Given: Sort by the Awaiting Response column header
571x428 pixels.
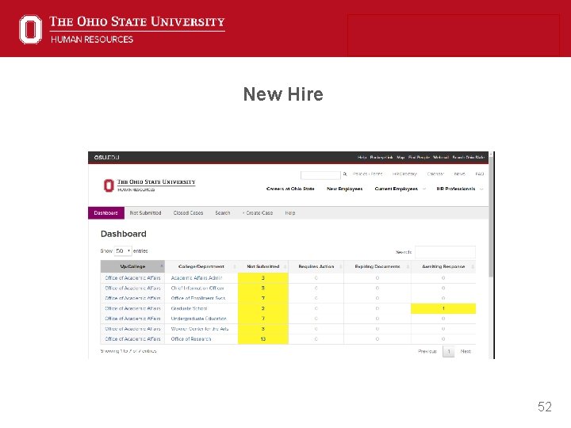Looking at the screenshot, I should (x=443, y=266).
